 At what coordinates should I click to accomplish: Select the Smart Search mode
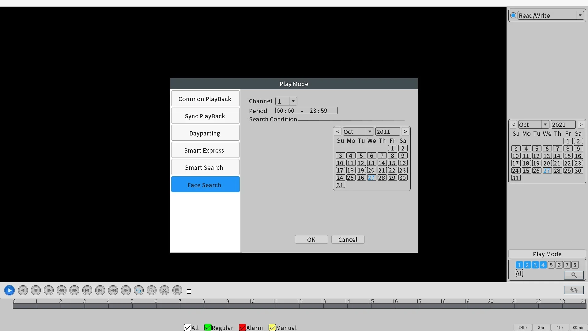click(x=205, y=167)
